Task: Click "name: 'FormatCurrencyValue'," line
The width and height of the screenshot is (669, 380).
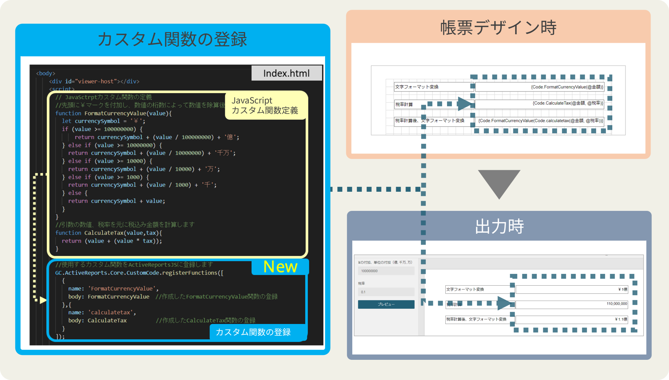Action: tap(114, 288)
